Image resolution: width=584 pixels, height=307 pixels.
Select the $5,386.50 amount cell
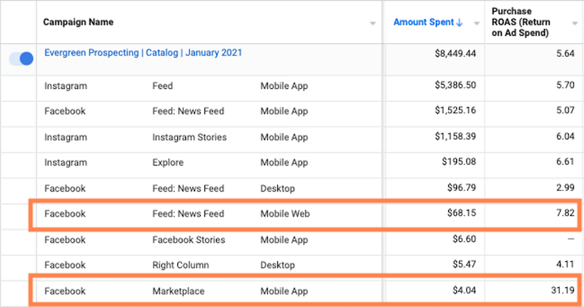455,85
